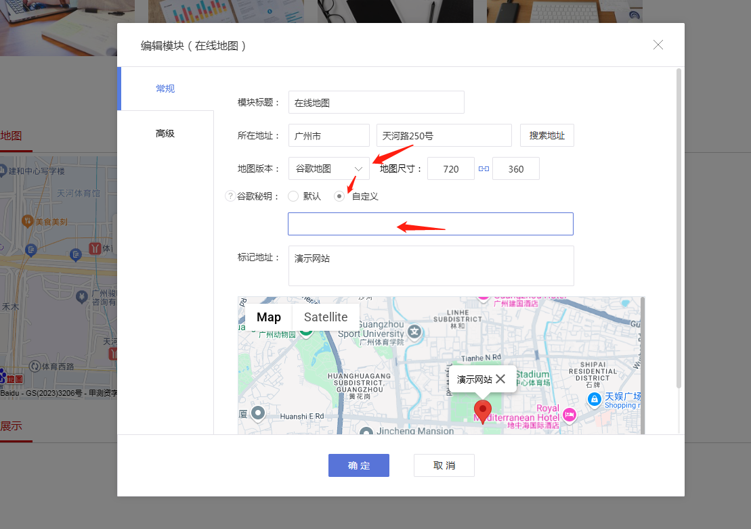Click the laptop photo thumbnail in background
751x529 pixels.
point(67,28)
